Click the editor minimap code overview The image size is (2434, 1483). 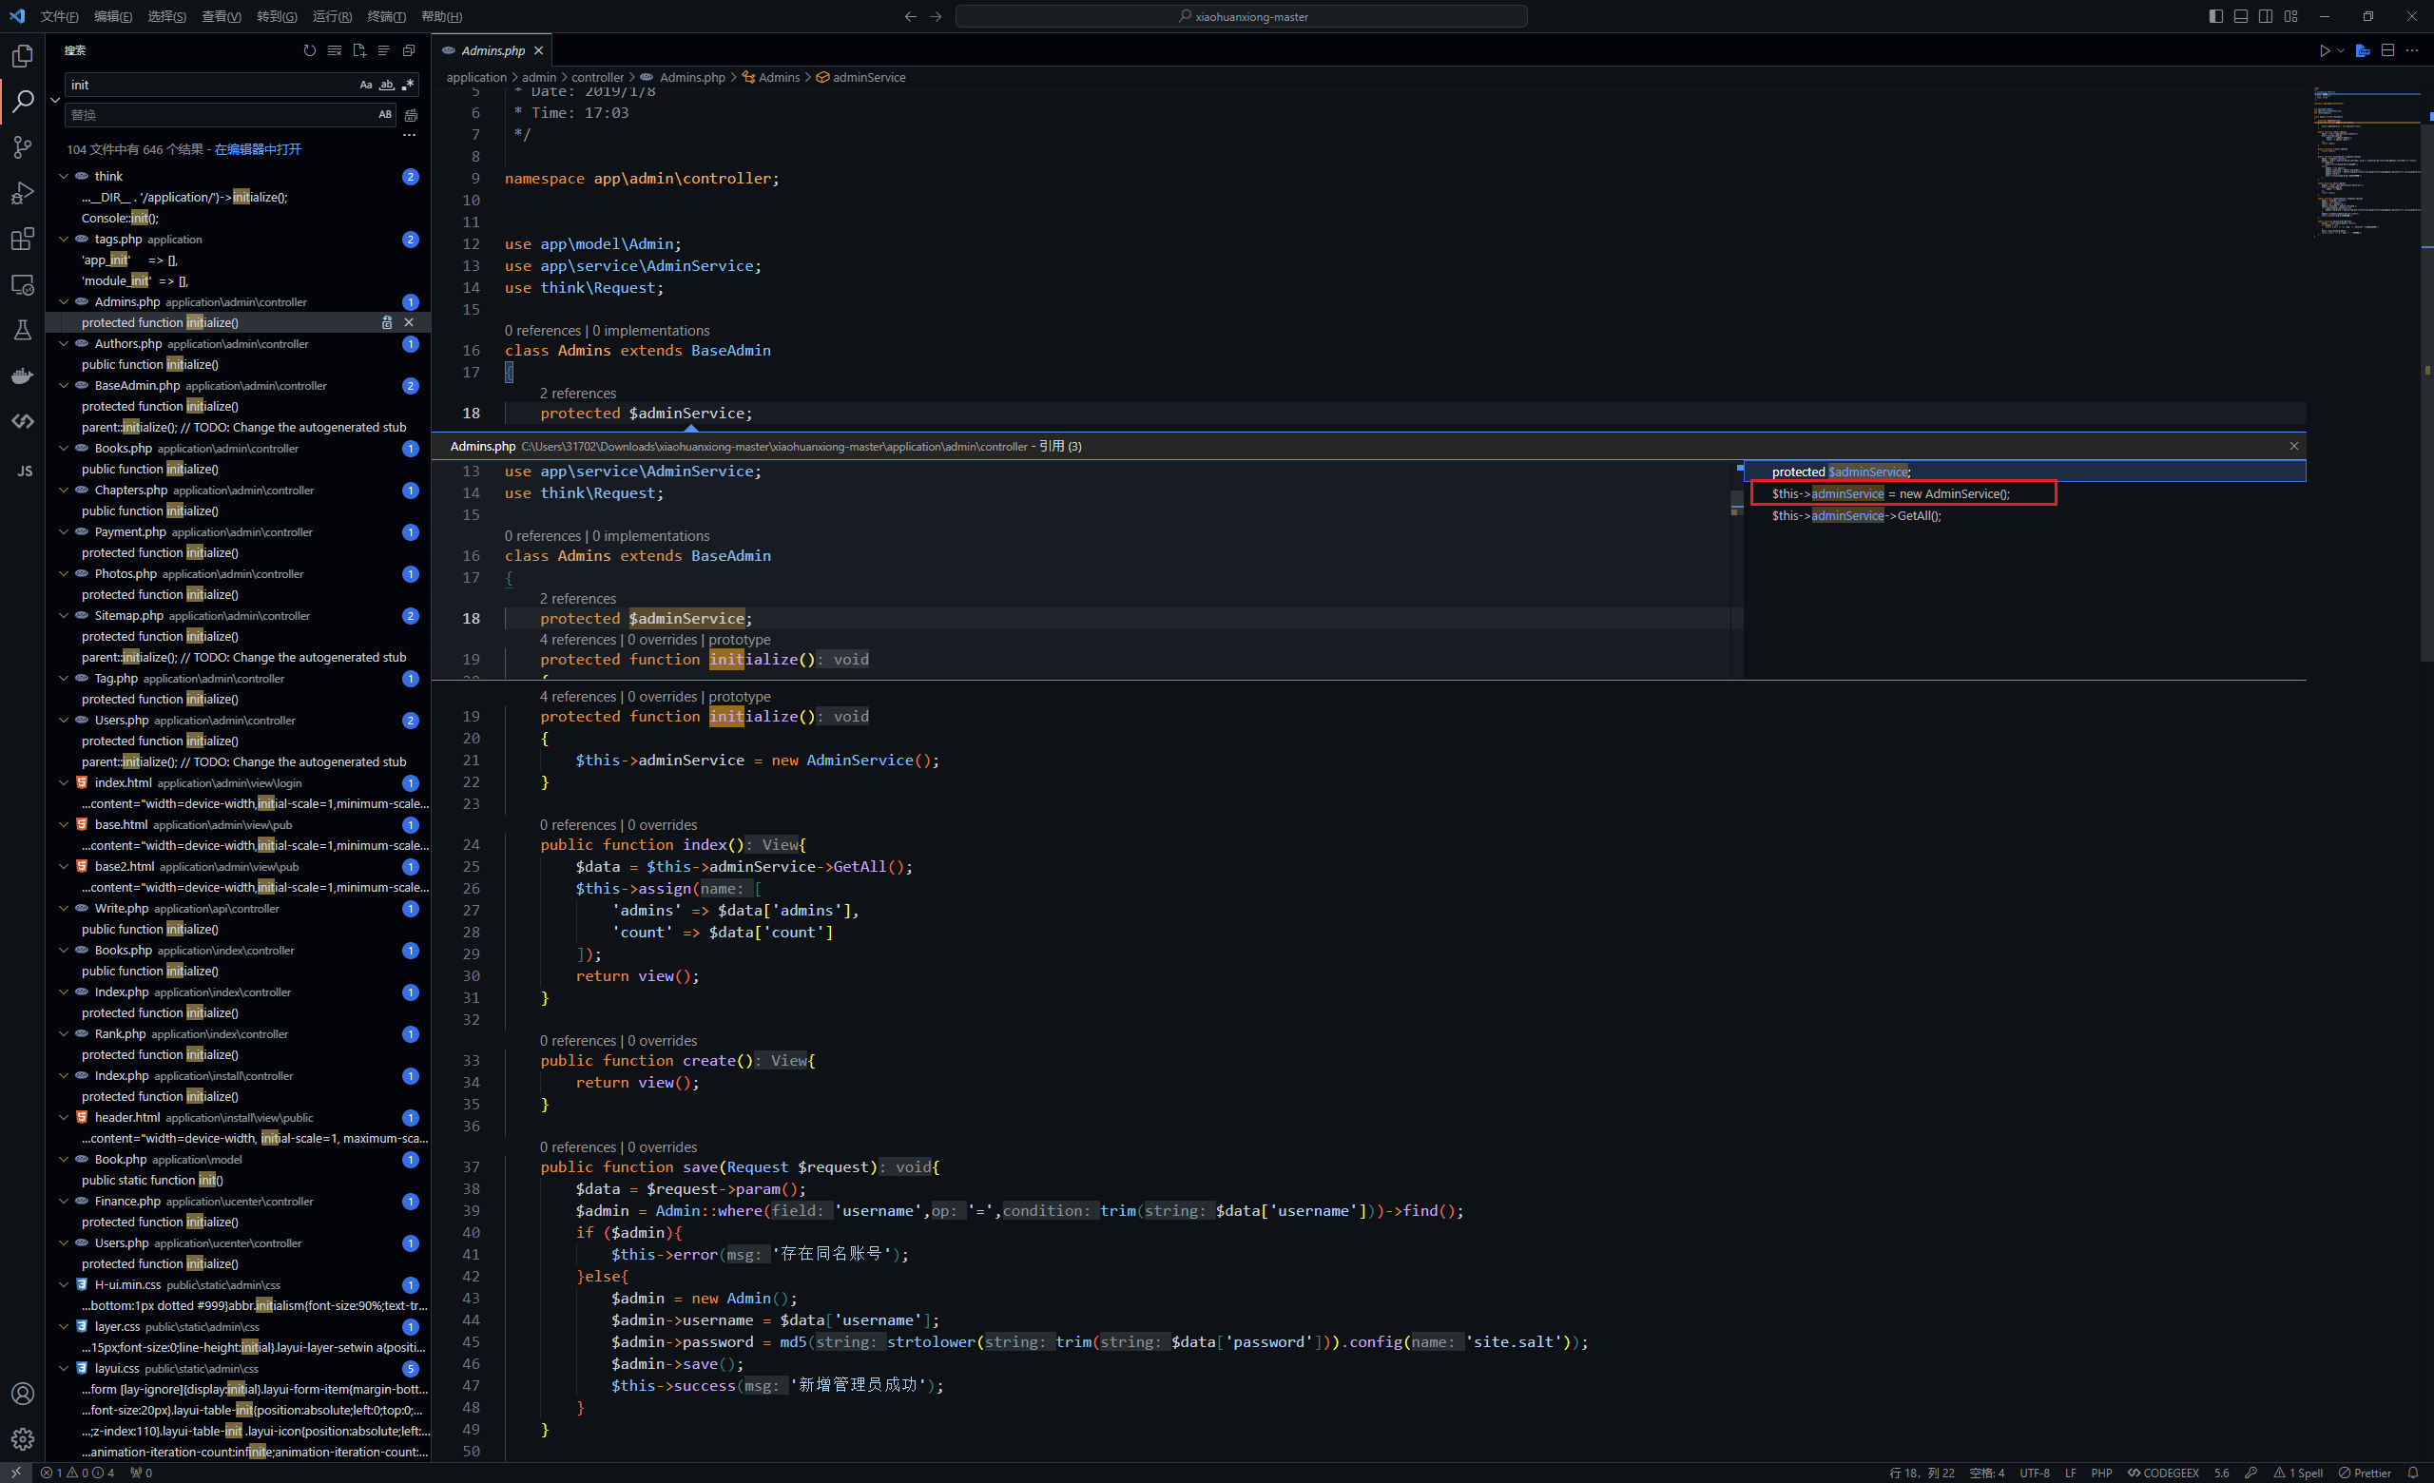(2366, 163)
